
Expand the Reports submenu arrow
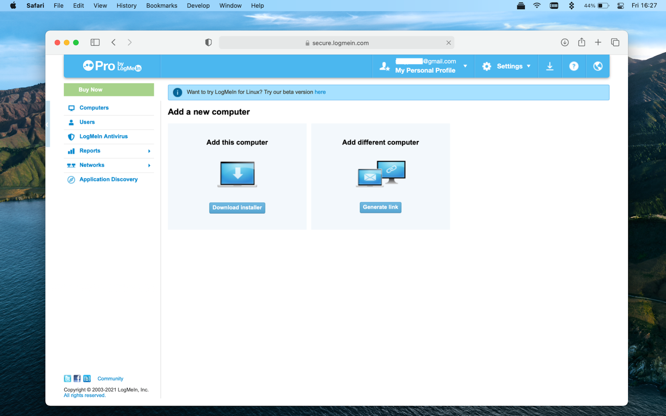coord(149,151)
